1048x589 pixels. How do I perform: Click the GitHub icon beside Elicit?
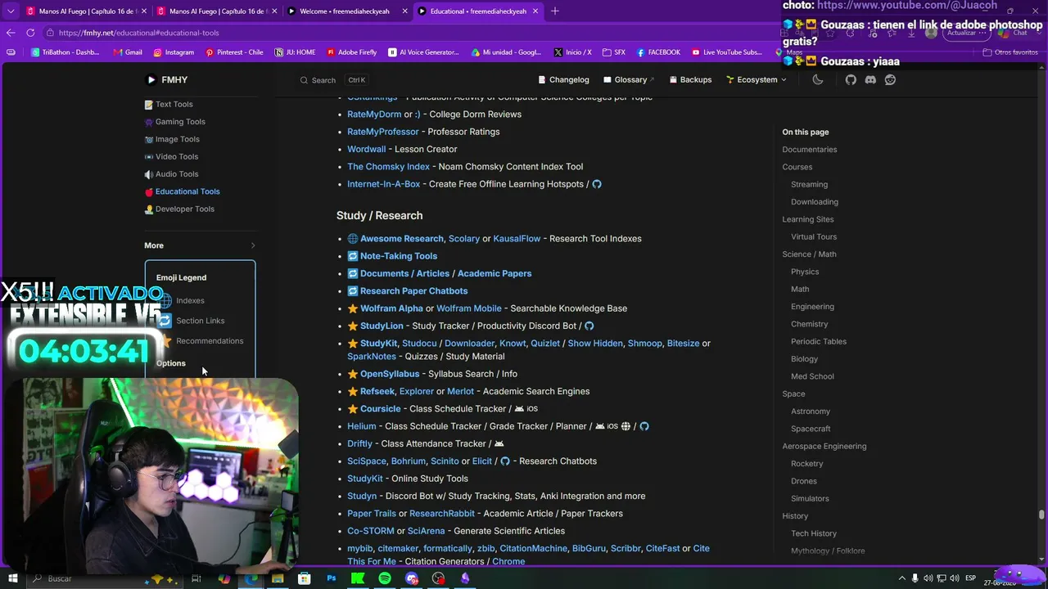point(505,461)
